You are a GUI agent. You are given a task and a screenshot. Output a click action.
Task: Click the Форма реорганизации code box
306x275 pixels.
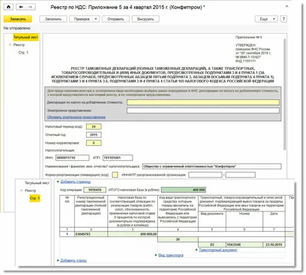coord(115,175)
